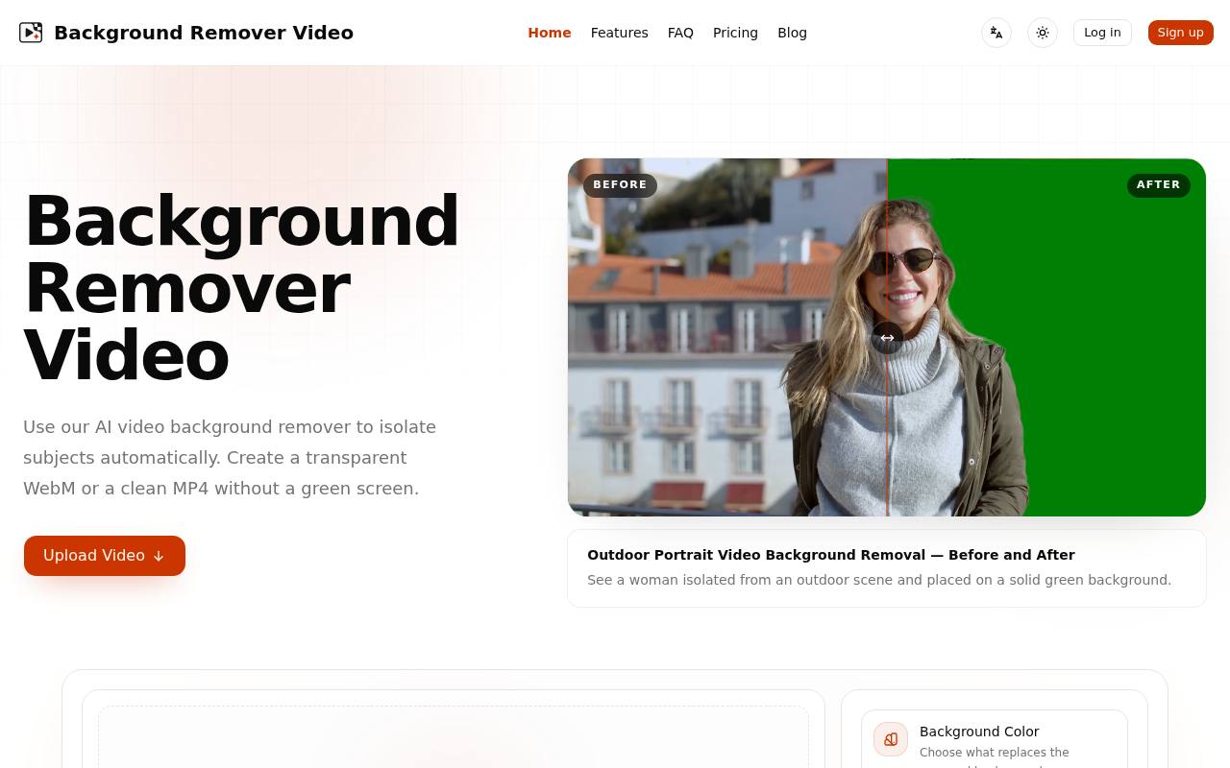Click the before/after woman portrait image
The height and width of the screenshot is (768, 1230).
coord(887,338)
